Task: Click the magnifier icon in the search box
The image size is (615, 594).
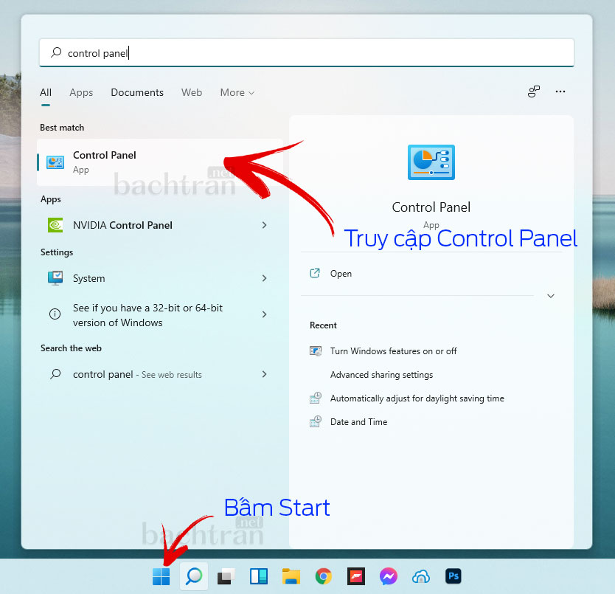Action: [x=56, y=52]
